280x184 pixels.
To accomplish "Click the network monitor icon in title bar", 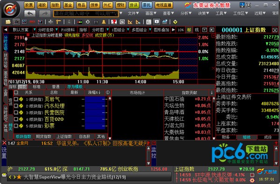I will pos(242,5).
